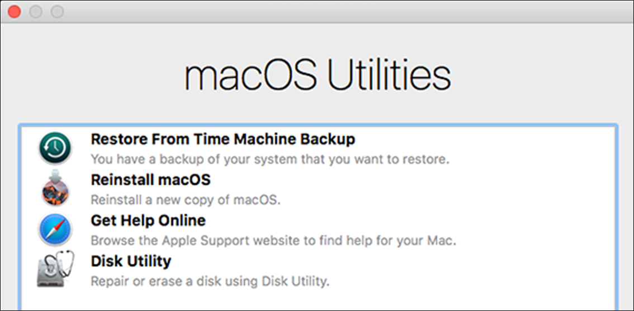The width and height of the screenshot is (634, 311).
Task: Choose the Get Help Online title
Action: point(148,221)
